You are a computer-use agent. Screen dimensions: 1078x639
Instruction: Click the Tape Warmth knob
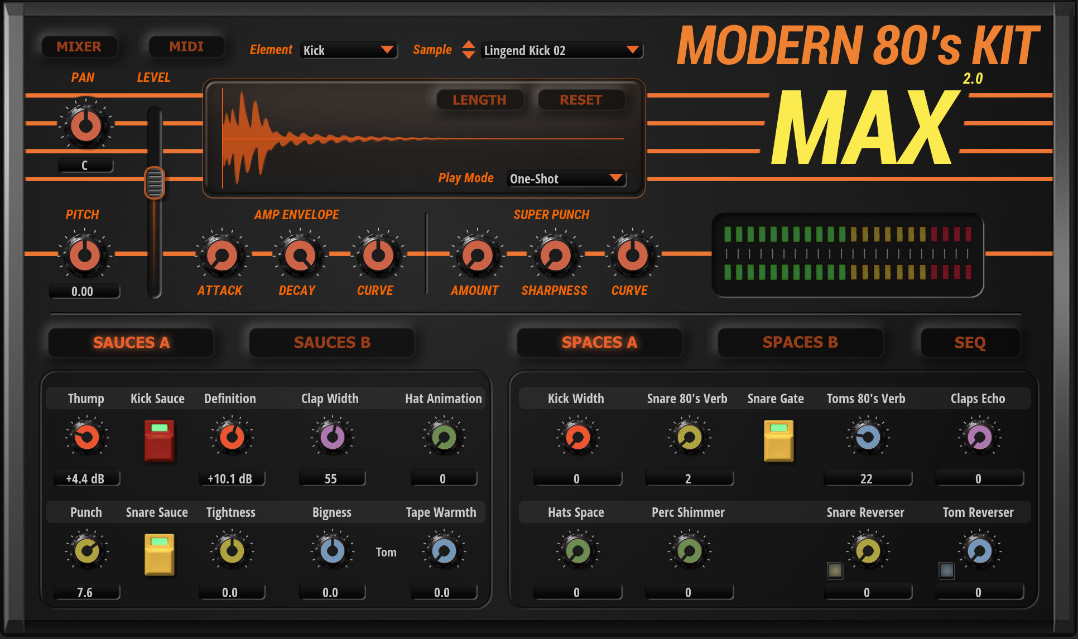coord(444,551)
